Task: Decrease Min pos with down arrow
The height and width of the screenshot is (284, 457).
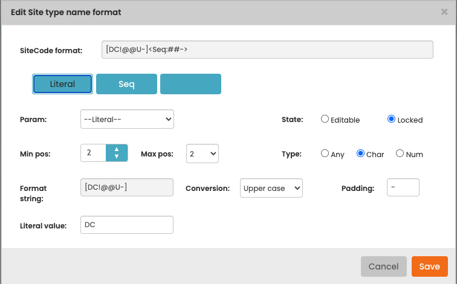Action: click(x=117, y=157)
